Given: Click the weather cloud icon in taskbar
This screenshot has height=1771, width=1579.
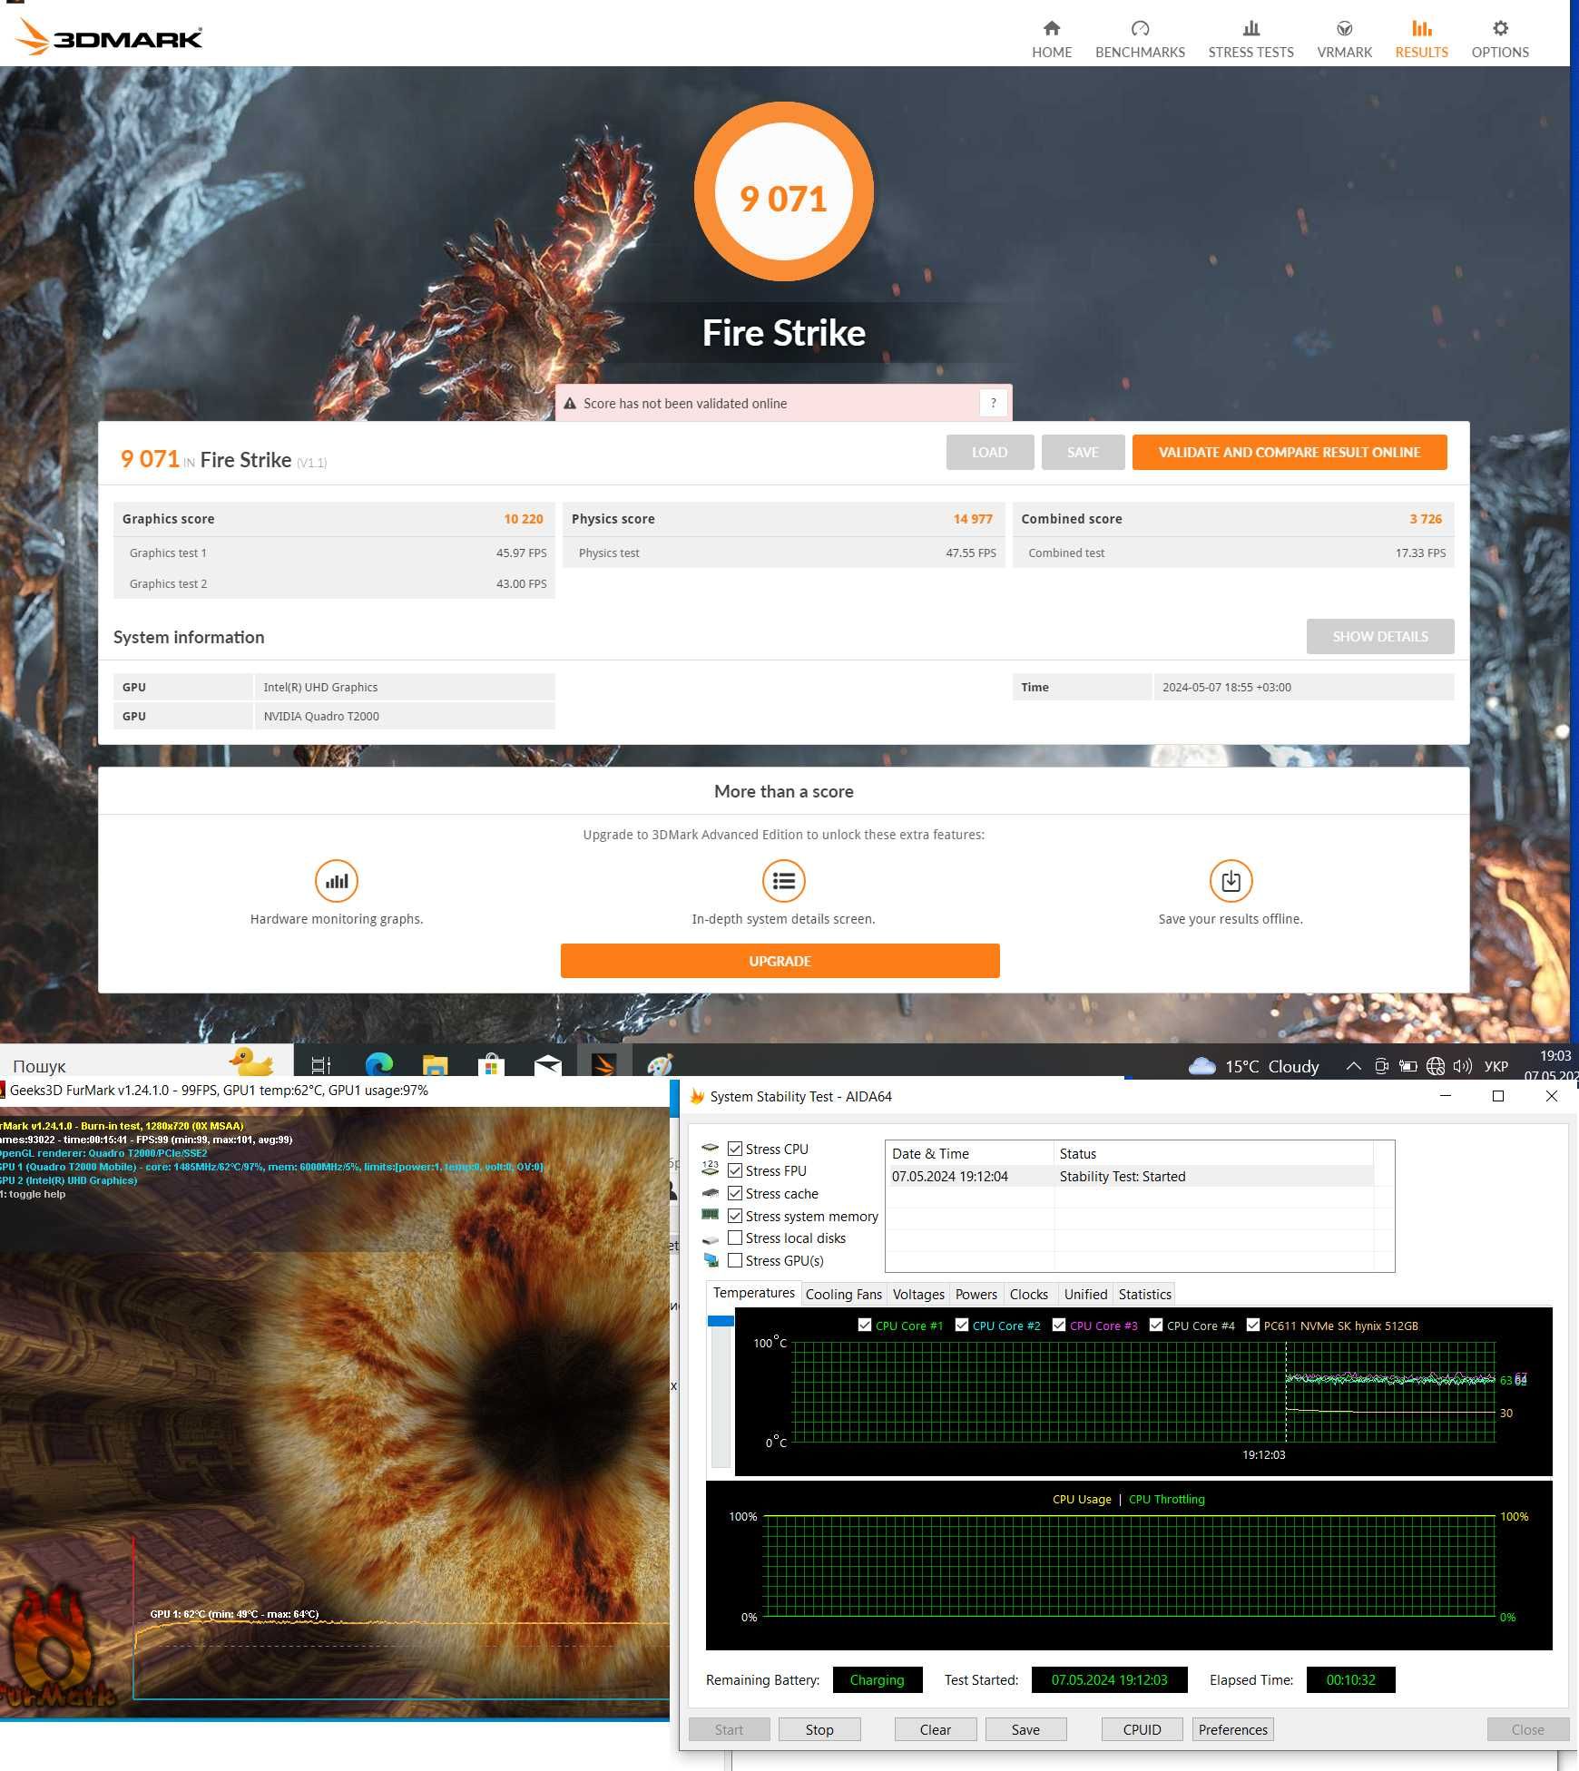Looking at the screenshot, I should tap(1201, 1066).
